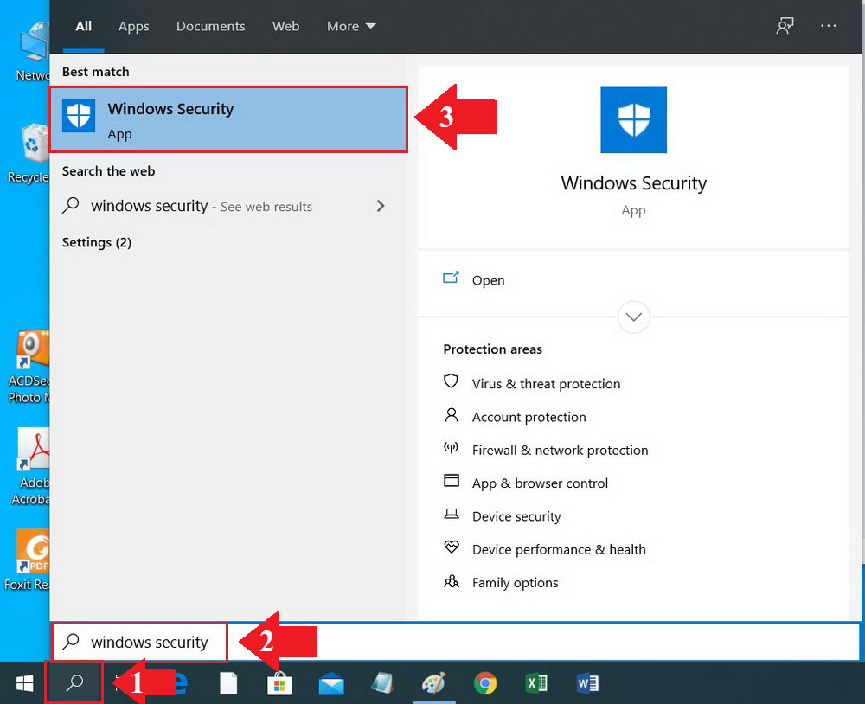Click the taskbar search magnifier icon
Viewport: 865px width, 704px height.
tap(74, 683)
